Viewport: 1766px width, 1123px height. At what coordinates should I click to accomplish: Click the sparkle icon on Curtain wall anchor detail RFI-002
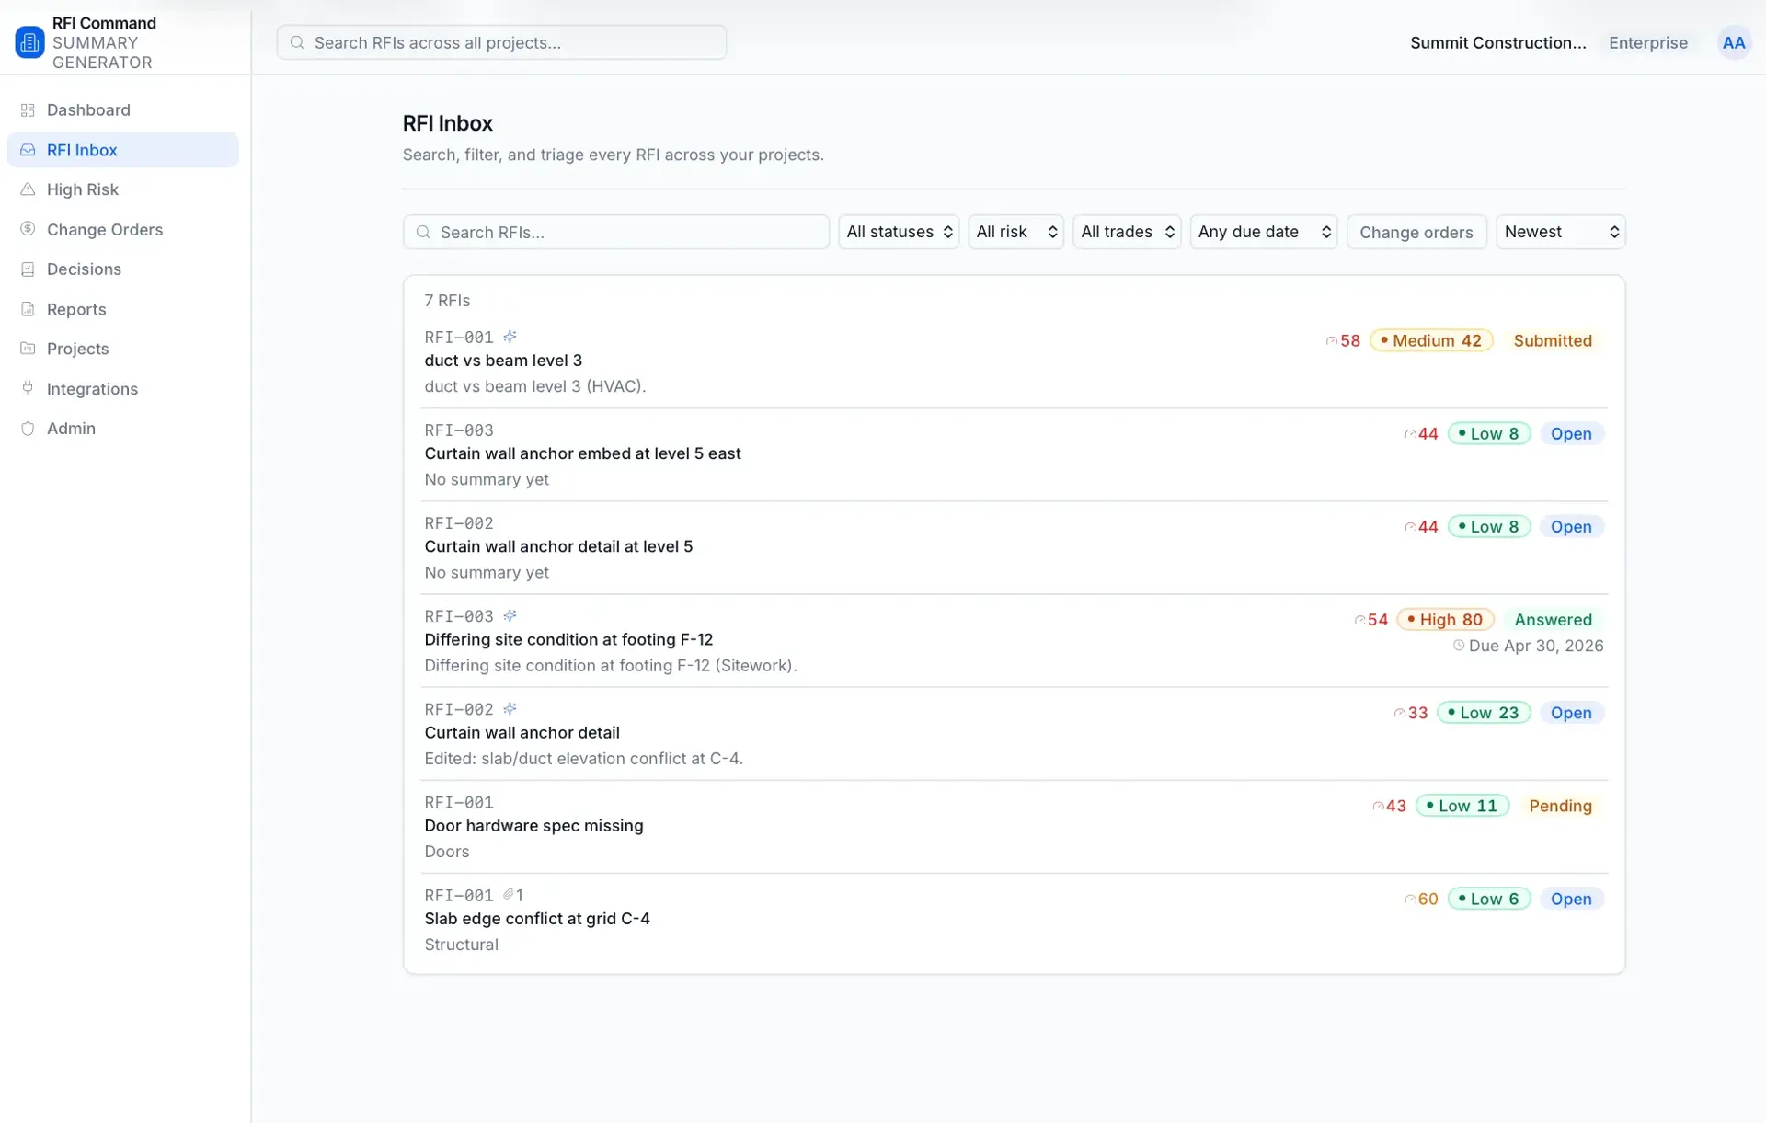pyautogui.click(x=510, y=709)
